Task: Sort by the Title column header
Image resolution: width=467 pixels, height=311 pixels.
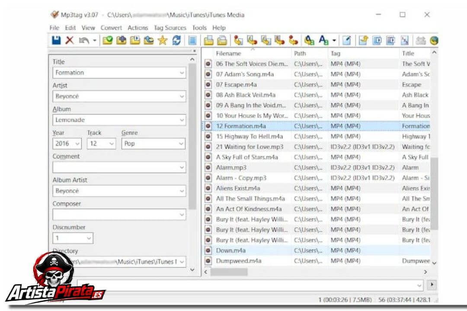Action: pyautogui.click(x=415, y=53)
